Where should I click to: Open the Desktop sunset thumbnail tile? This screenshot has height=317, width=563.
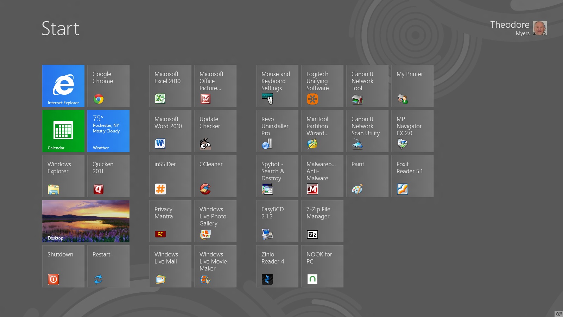coord(86,221)
